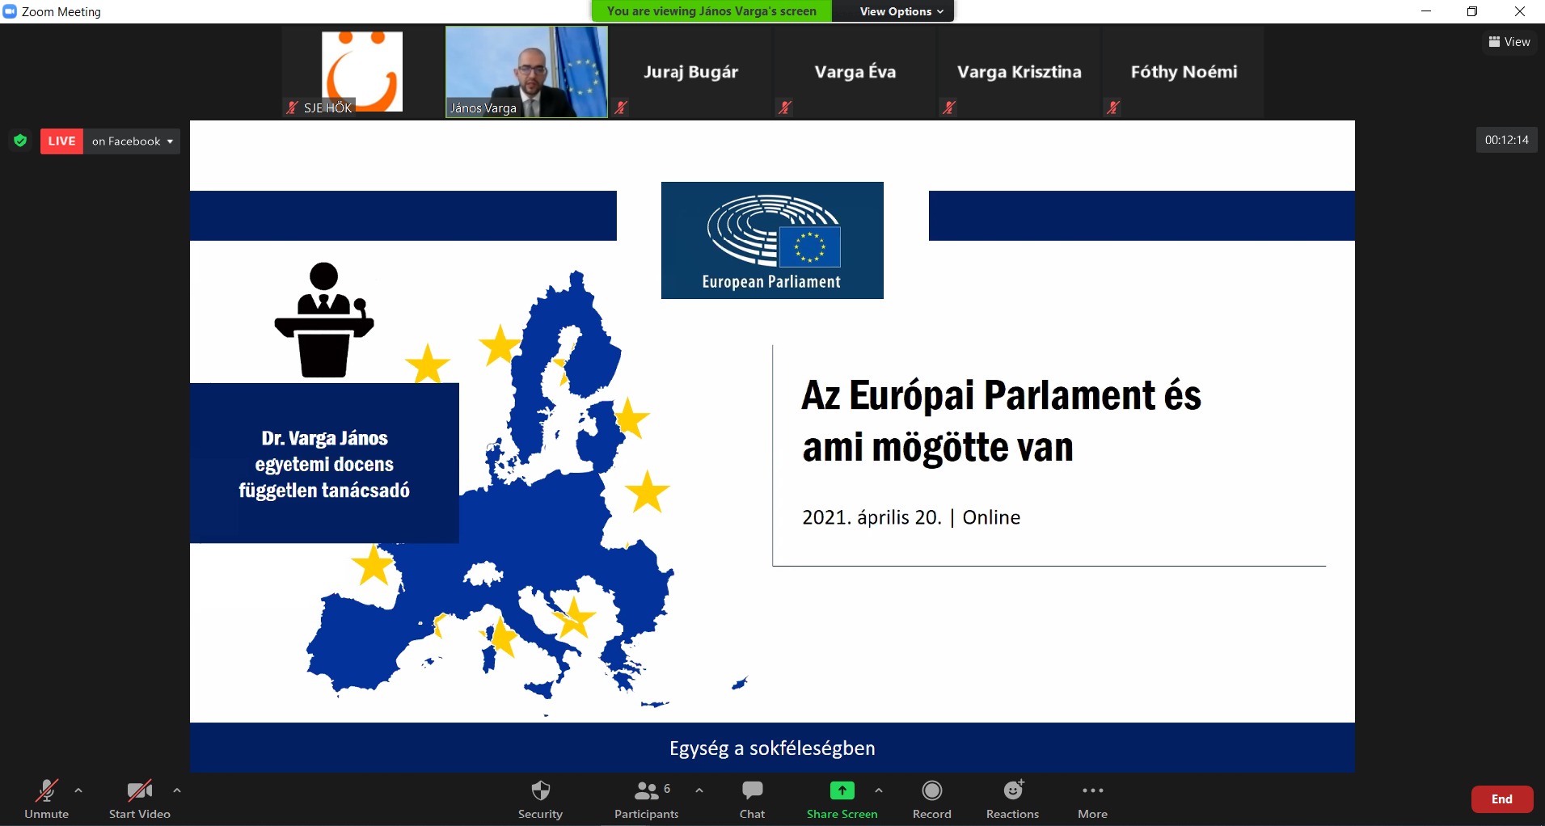Start Video camera toggle
Image resolution: width=1545 pixels, height=826 pixels.
pyautogui.click(x=139, y=799)
